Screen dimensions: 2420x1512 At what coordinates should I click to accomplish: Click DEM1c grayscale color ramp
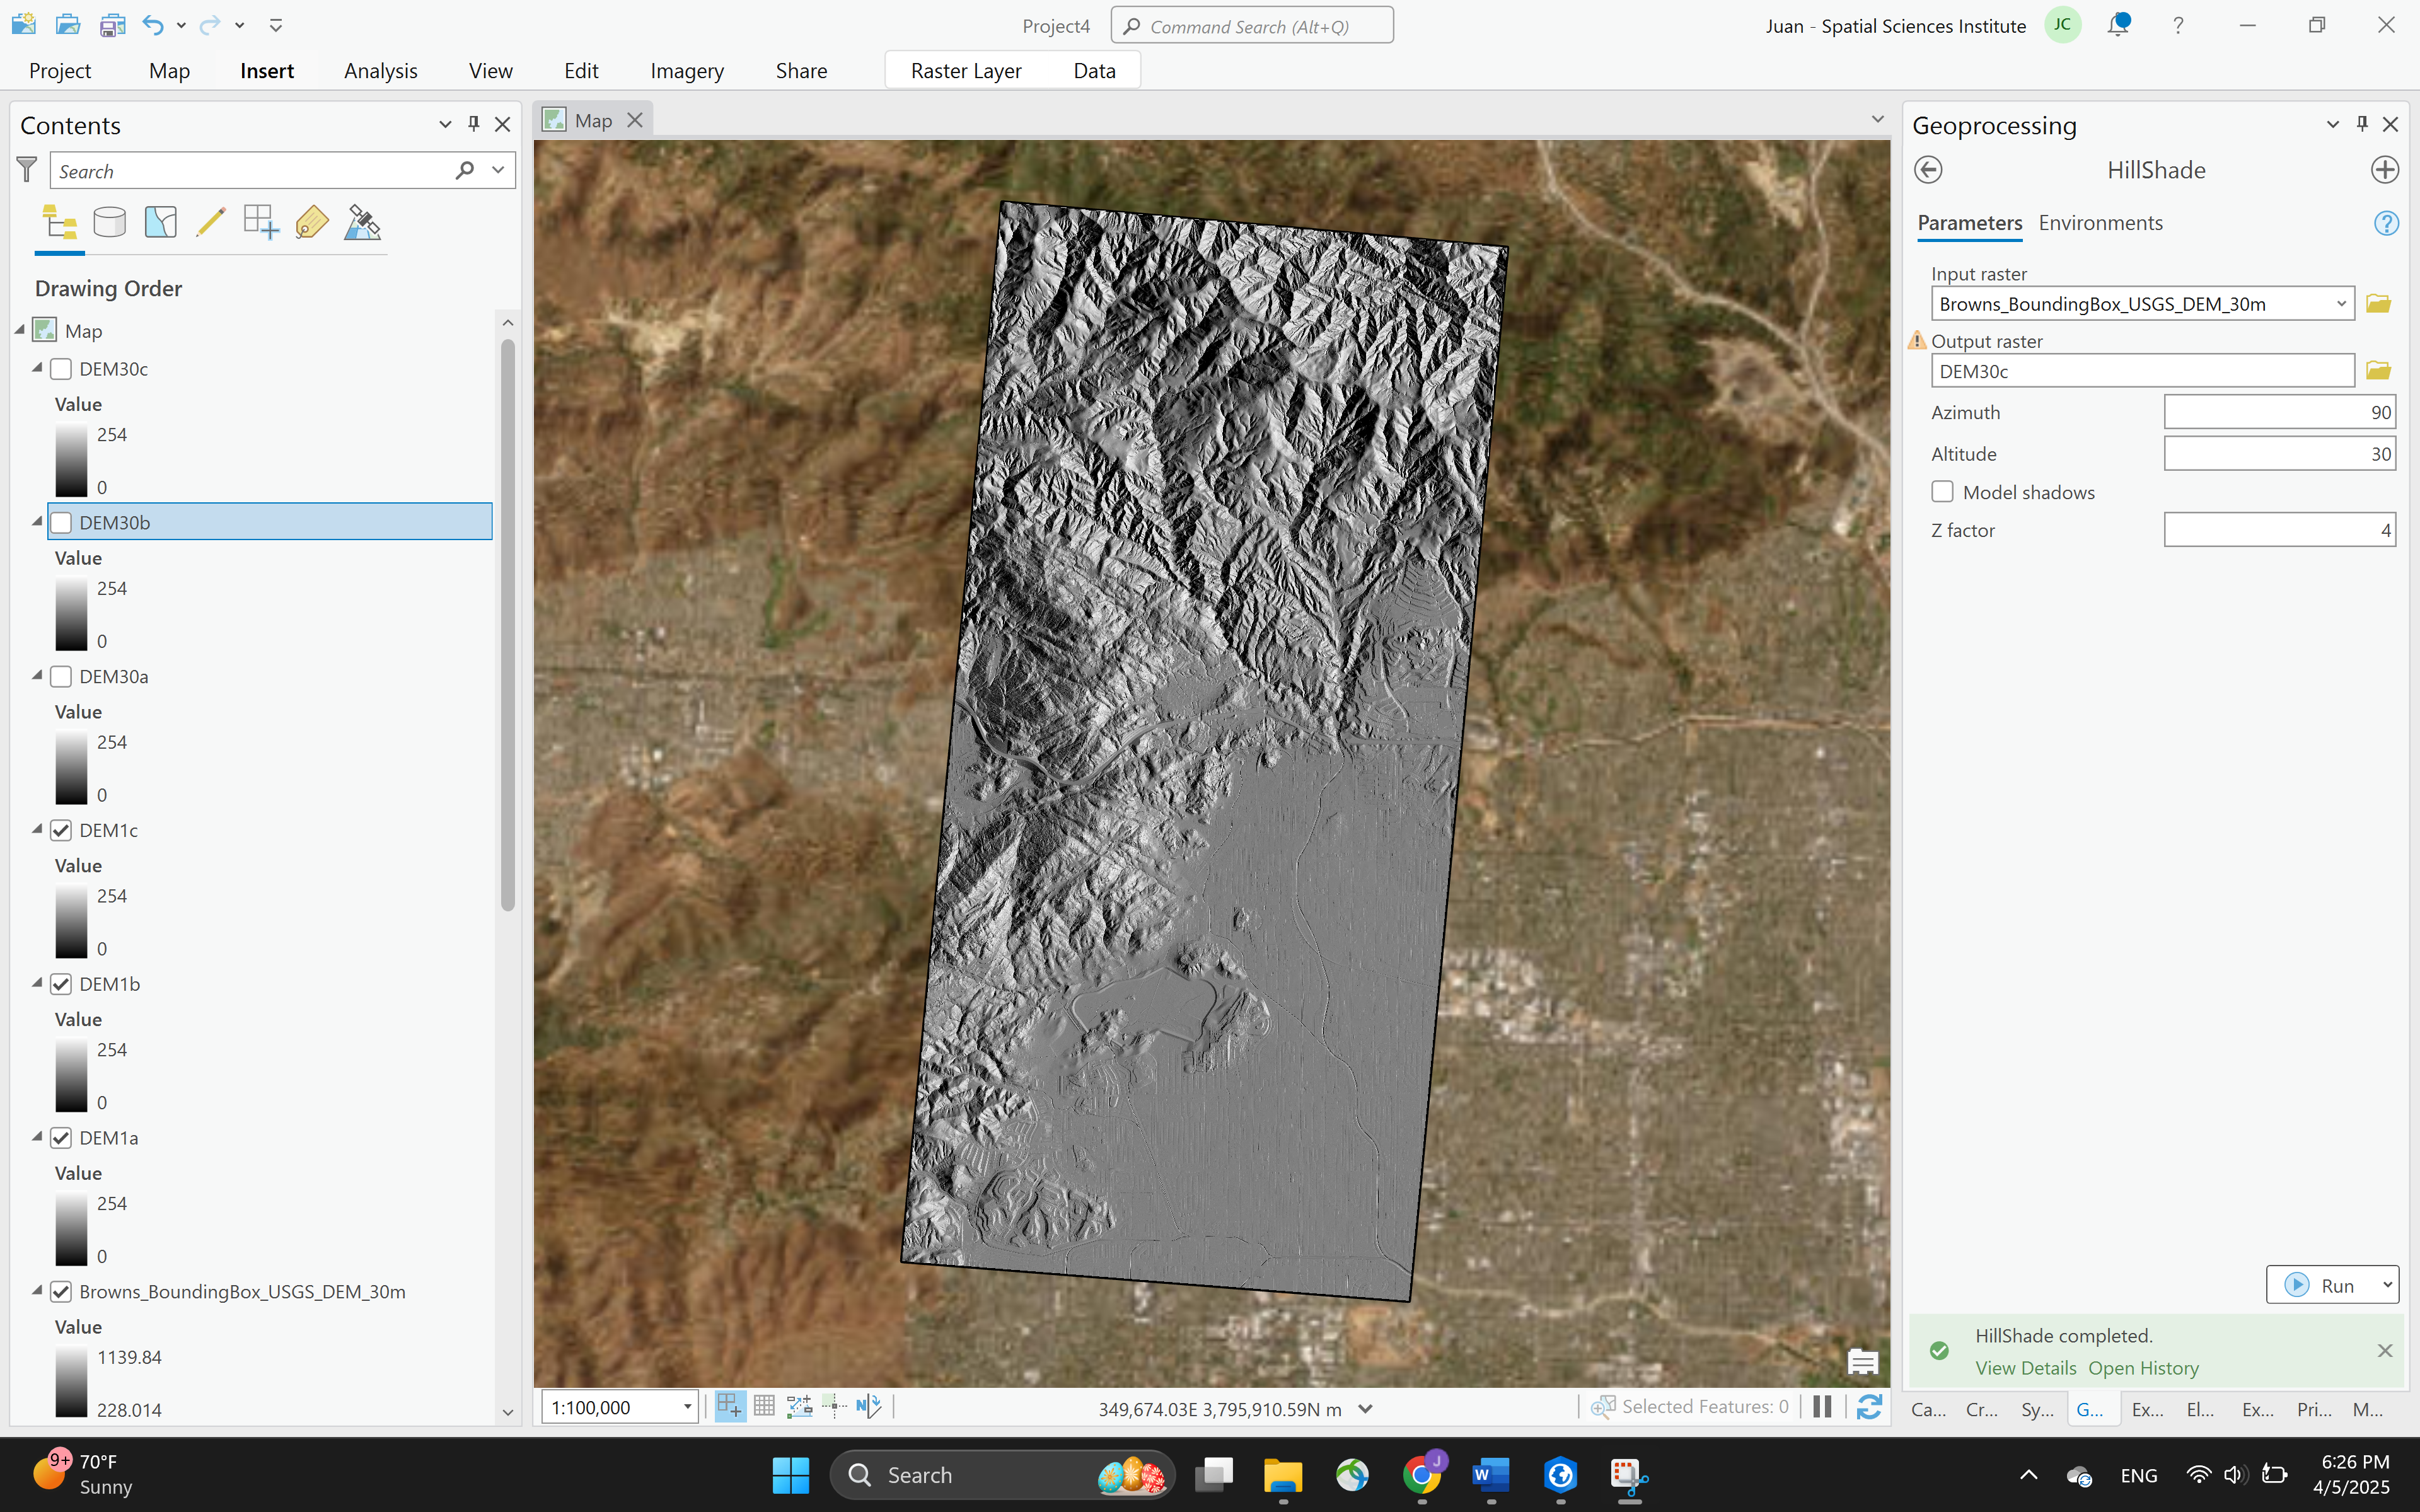71,922
